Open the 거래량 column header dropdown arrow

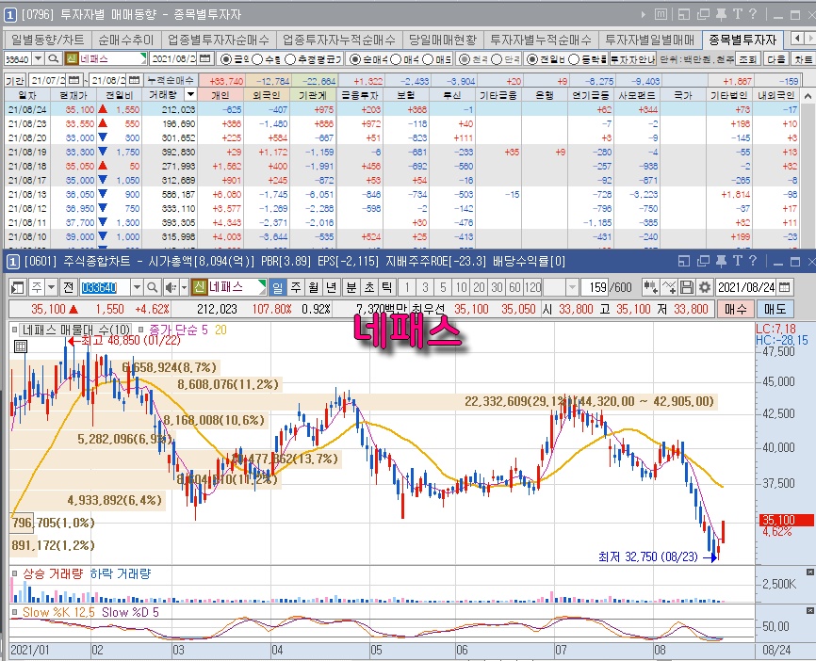click(x=191, y=95)
